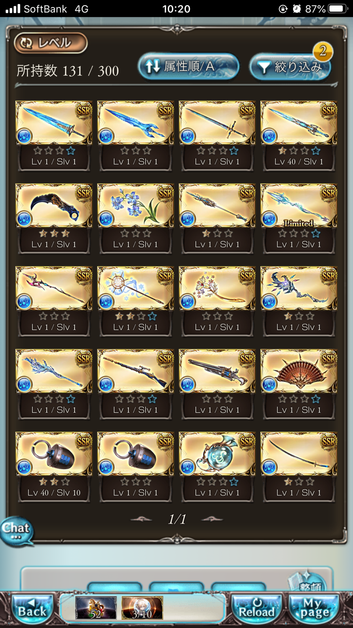Open the 絞り込み filter options
The width and height of the screenshot is (353, 628).
(290, 67)
